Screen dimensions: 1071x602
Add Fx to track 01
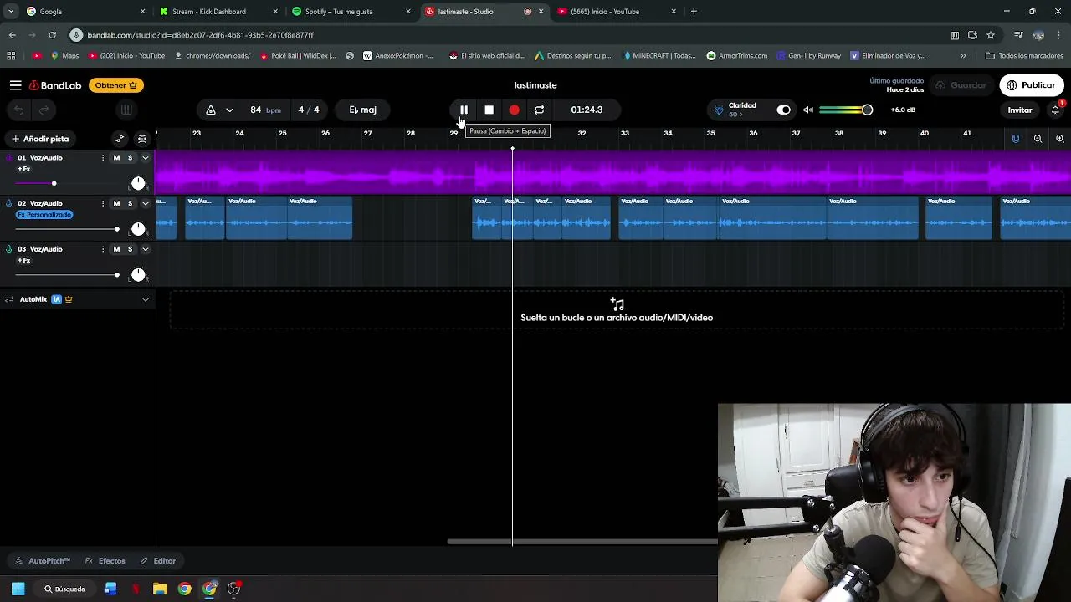pyautogui.click(x=24, y=169)
